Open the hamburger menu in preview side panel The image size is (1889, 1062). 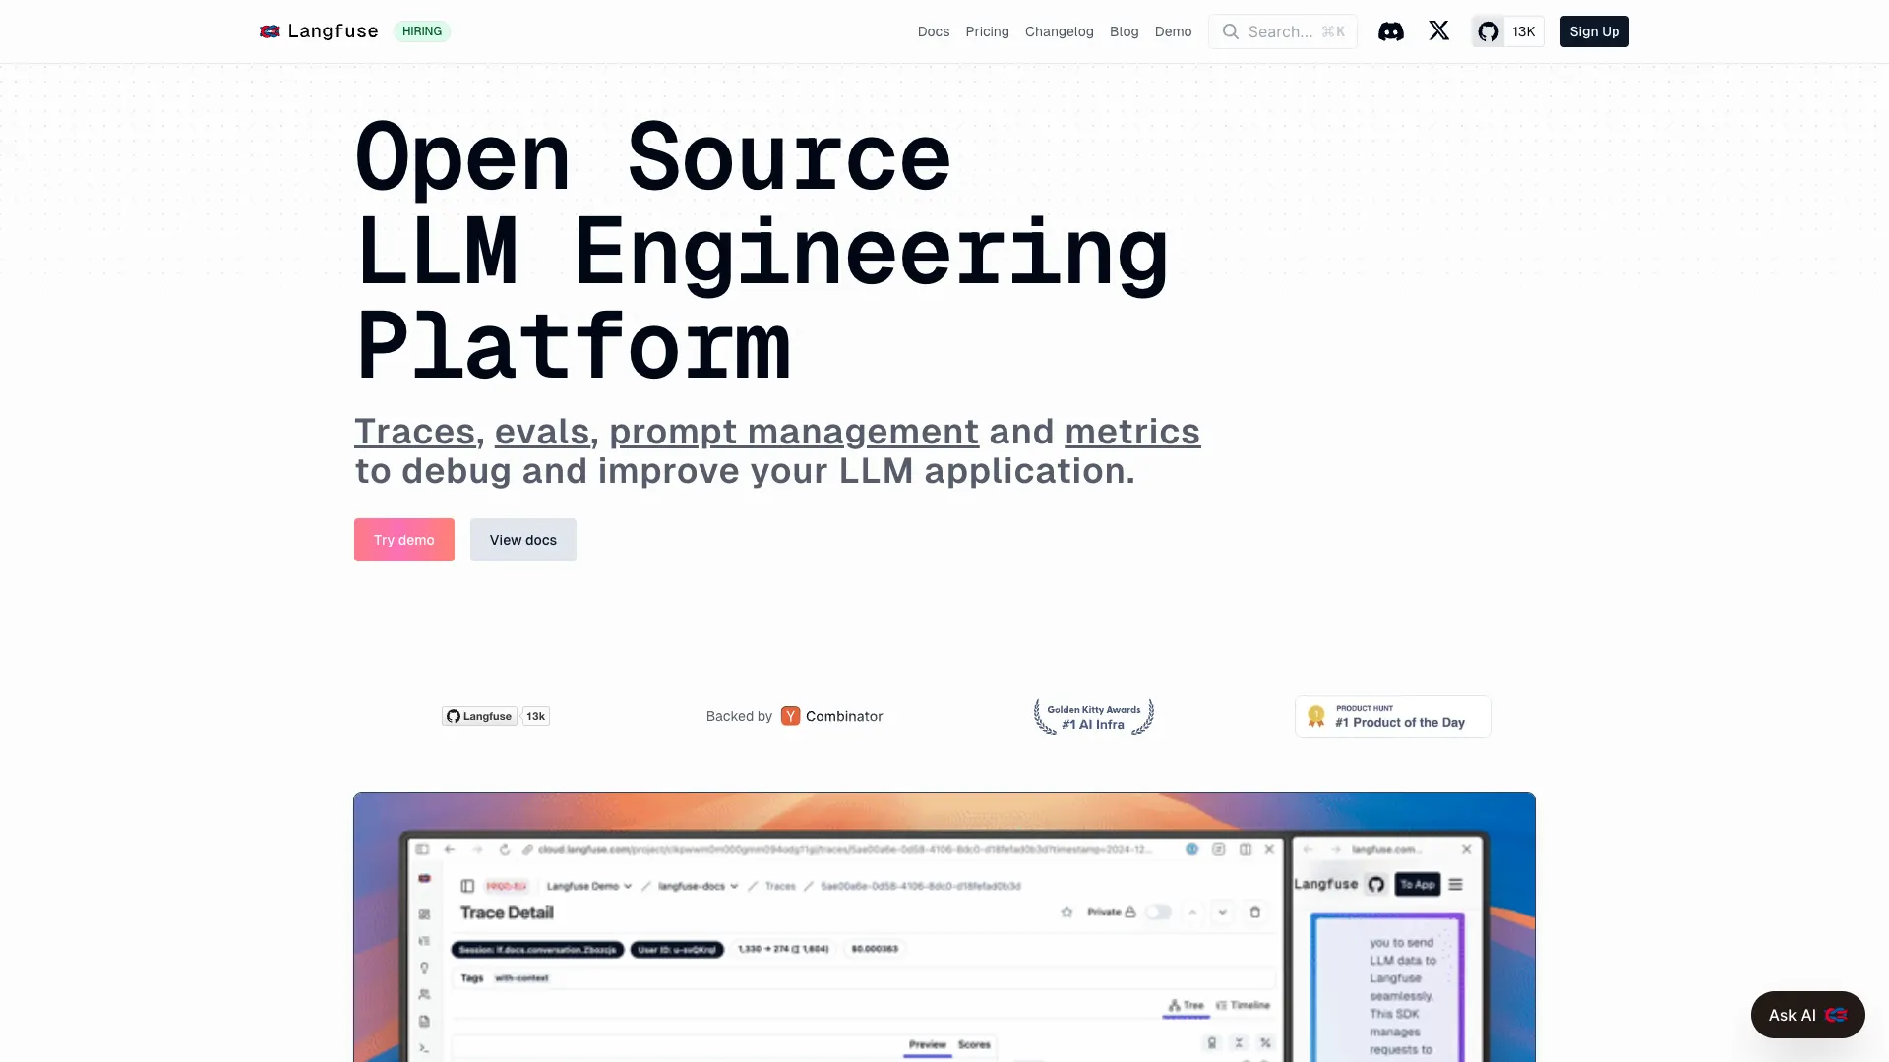coord(1455,884)
